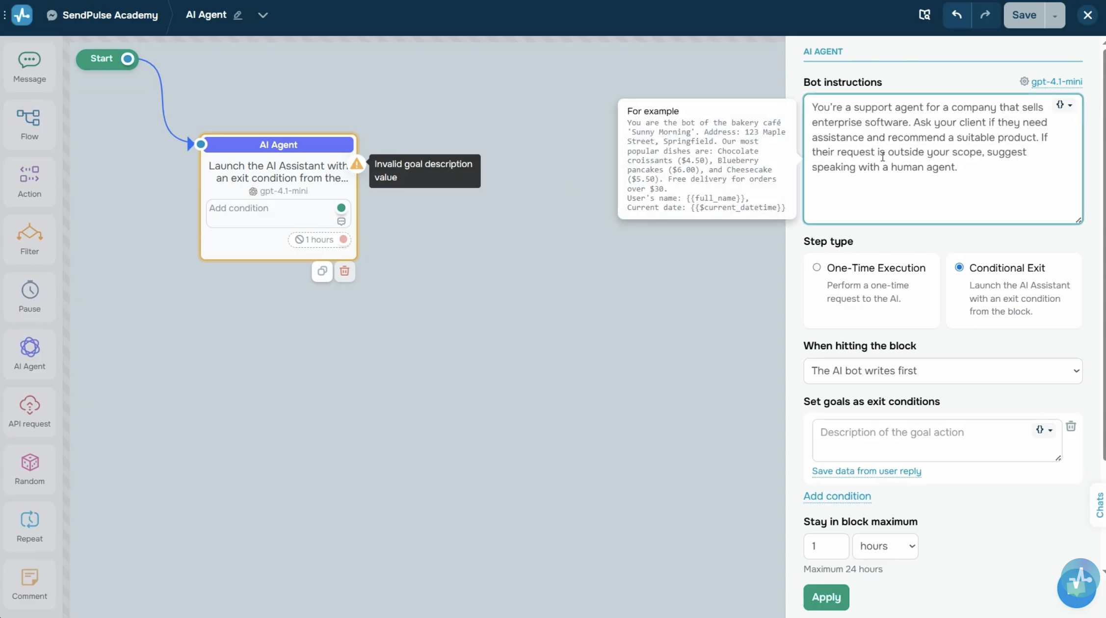
Task: Add a Filter block from sidebar
Action: [x=29, y=239]
